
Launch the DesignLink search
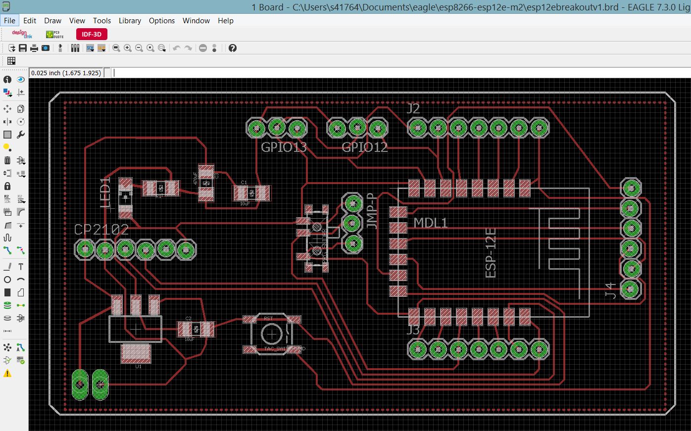pos(21,34)
